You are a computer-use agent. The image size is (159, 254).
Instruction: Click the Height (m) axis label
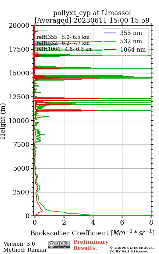point(3,121)
